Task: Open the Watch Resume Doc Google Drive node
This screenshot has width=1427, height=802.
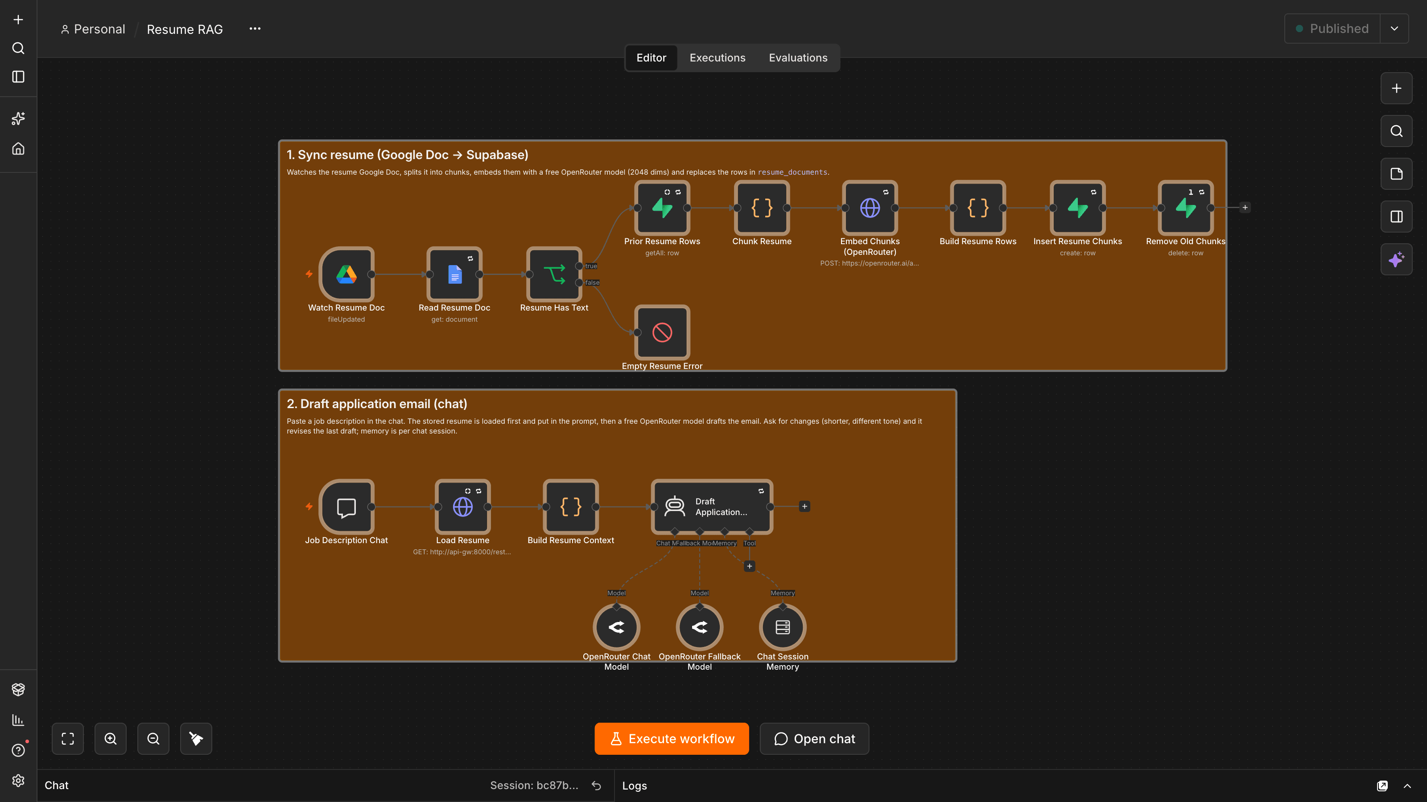Action: click(346, 274)
